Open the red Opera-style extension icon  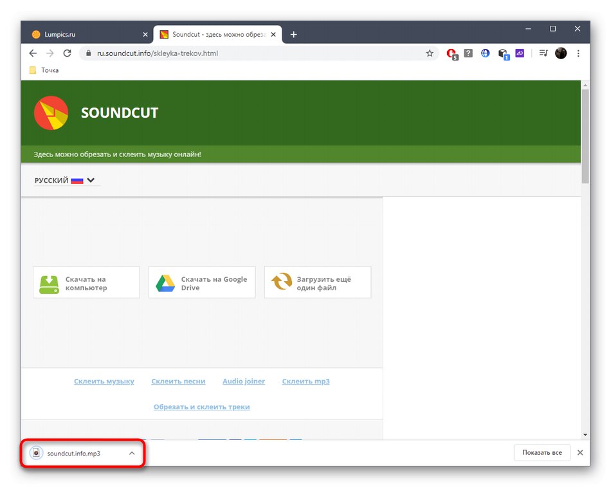(452, 54)
